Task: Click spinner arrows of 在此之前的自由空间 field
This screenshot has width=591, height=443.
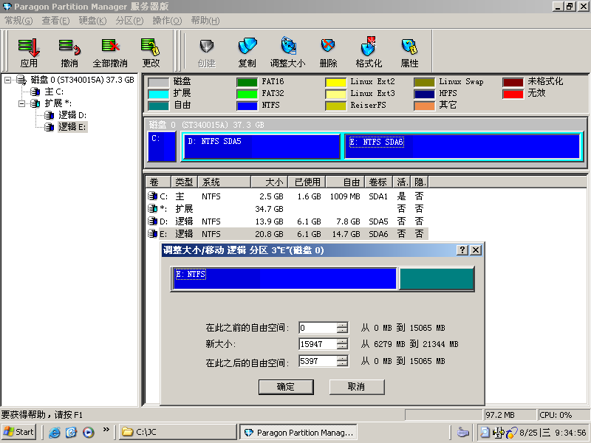Action: (342, 328)
